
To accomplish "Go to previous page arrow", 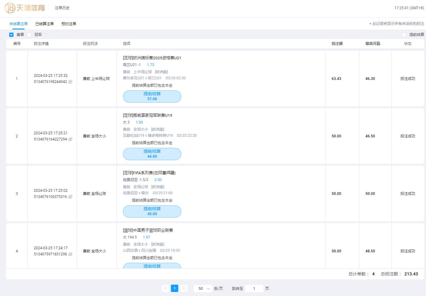I will [165, 288].
